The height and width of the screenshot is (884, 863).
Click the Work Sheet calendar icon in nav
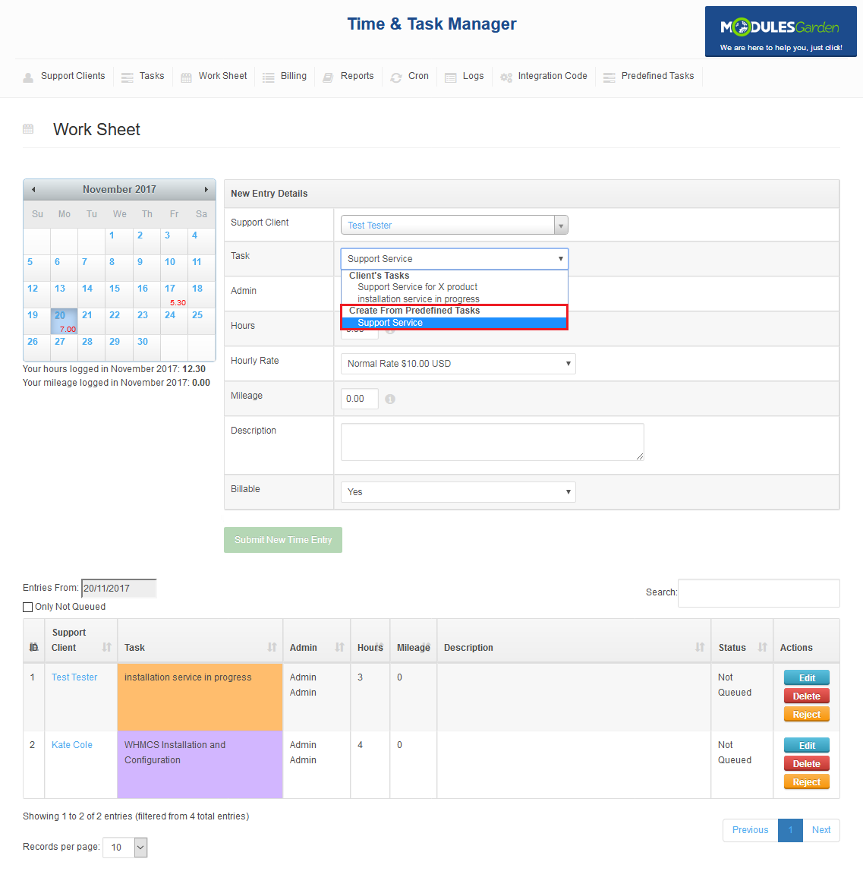click(186, 77)
